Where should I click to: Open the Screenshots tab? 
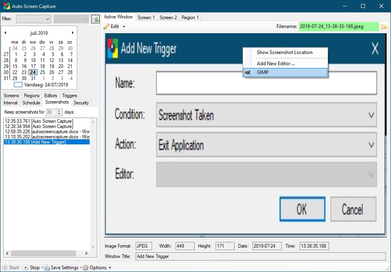coord(57,102)
